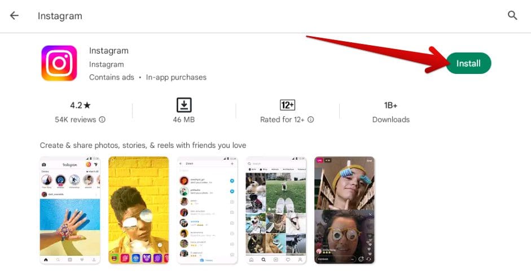The image size is (531, 272).
Task: Click the Rated for 12+ text
Action: (282, 120)
